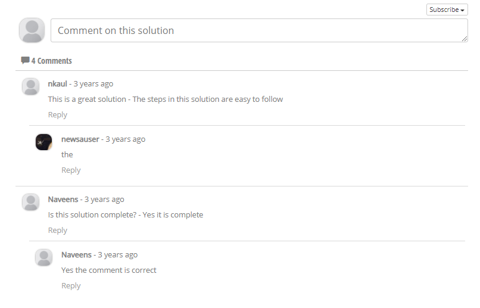Open nkaul's username link

[57, 83]
